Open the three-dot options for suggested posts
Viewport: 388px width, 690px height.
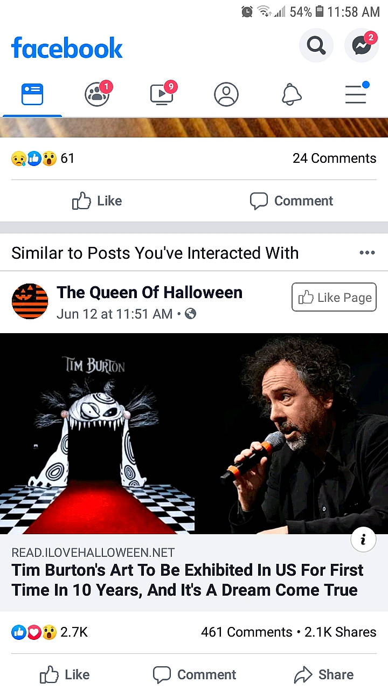(367, 253)
